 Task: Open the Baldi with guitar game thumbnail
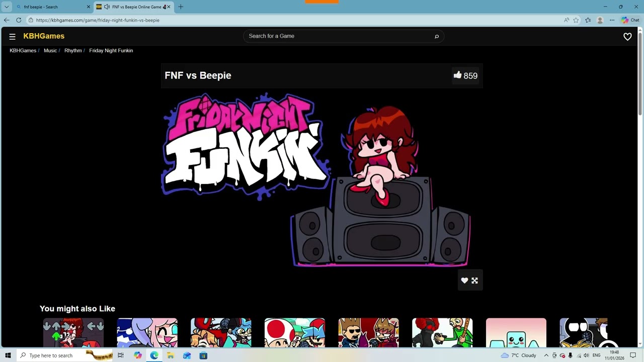pos(442,332)
